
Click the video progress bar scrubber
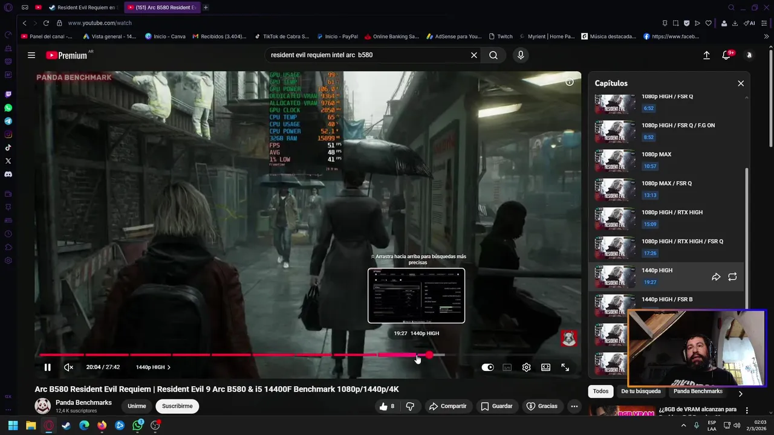click(429, 355)
